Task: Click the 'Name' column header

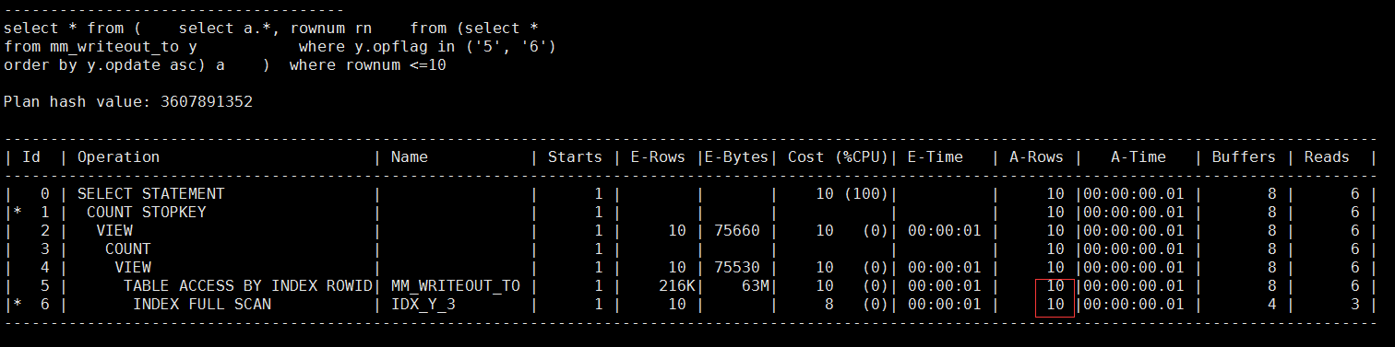Action: pos(410,157)
